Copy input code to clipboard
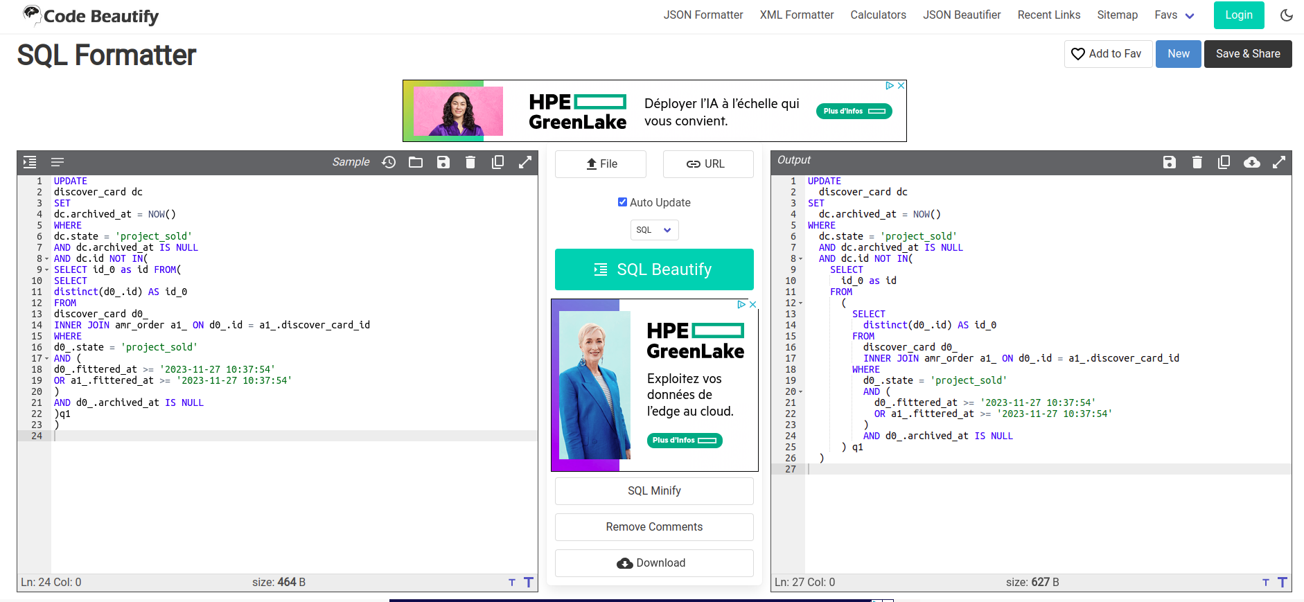This screenshot has height=602, width=1304. point(497,162)
